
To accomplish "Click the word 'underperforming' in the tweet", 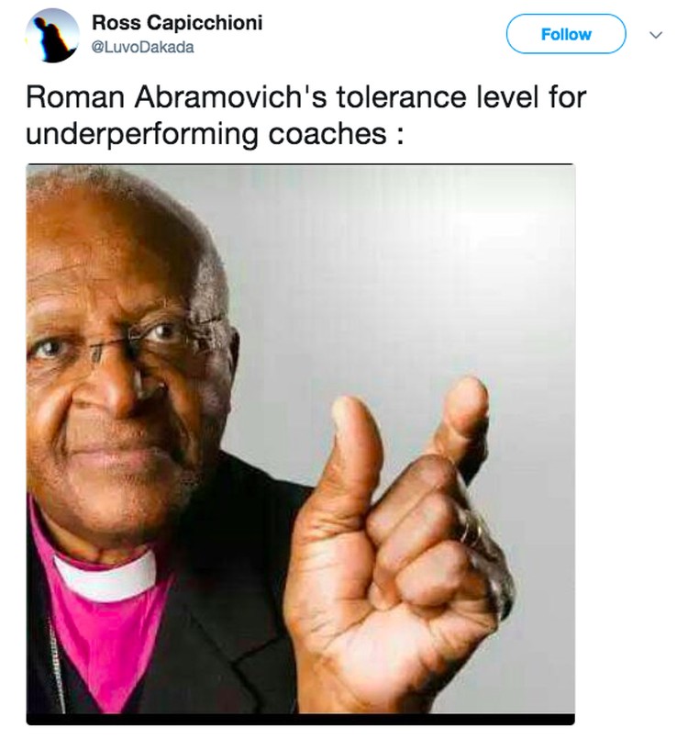I will pyautogui.click(x=142, y=135).
